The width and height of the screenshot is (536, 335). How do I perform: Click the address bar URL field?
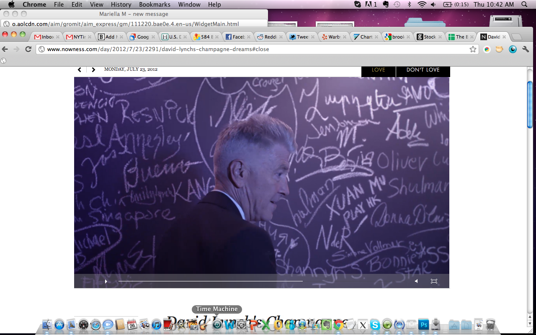(251, 49)
